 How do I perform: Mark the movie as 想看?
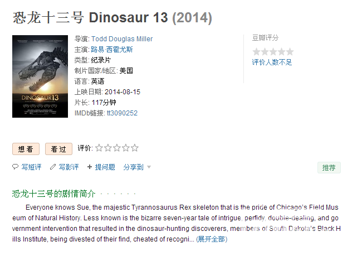26,149
